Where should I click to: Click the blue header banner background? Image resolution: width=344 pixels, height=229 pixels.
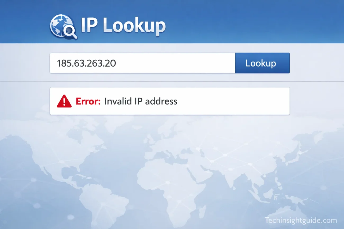click(x=251, y=21)
